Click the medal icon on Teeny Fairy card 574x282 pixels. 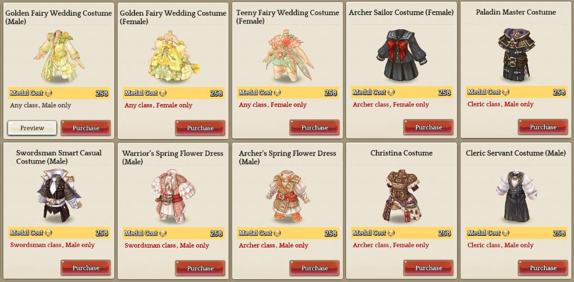point(277,93)
